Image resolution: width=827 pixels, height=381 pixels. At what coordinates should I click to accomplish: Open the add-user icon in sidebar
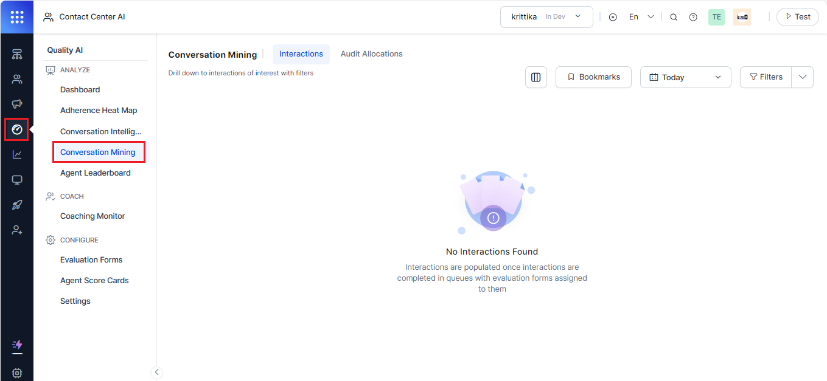(x=16, y=230)
